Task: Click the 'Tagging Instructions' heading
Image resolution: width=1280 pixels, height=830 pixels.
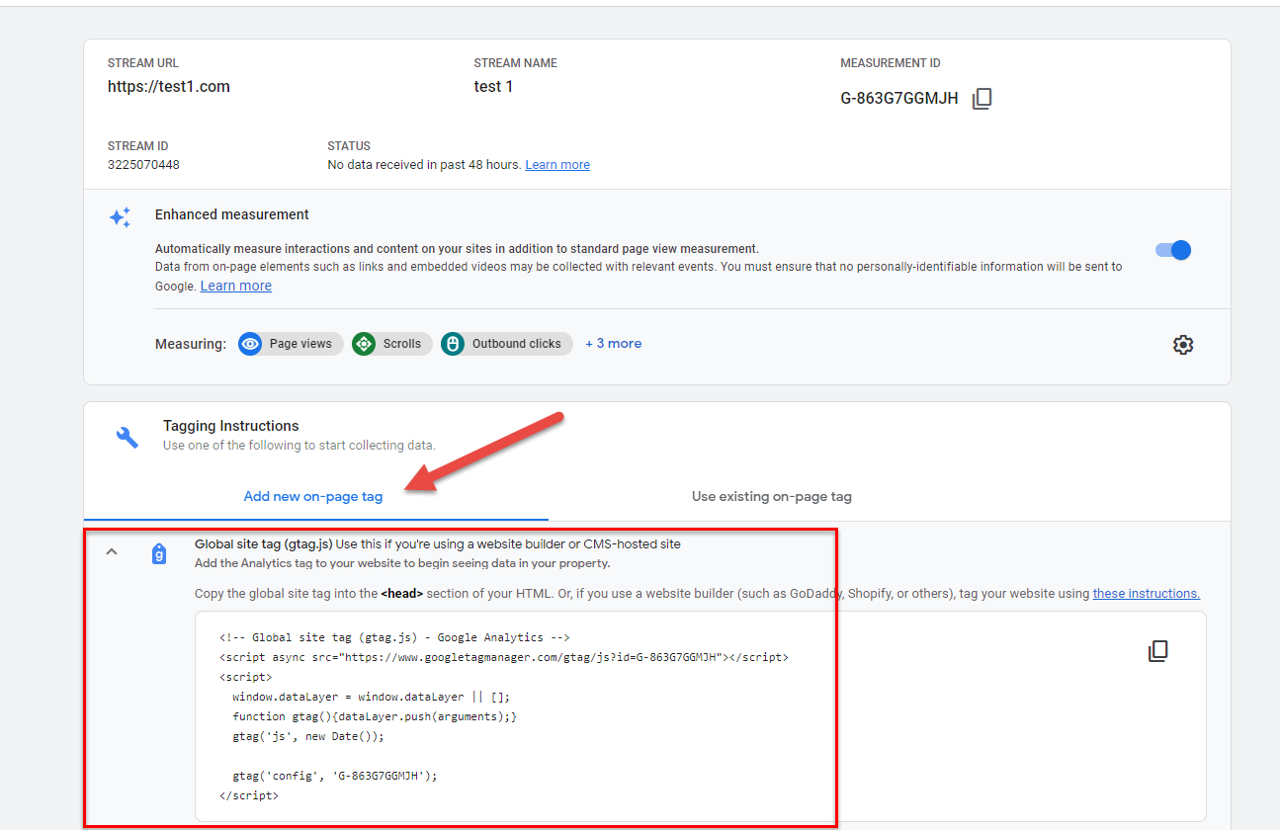Action: (230, 426)
